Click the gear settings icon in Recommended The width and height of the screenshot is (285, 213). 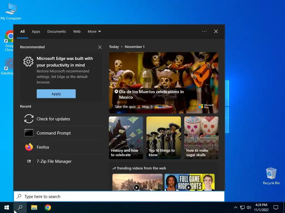click(x=28, y=62)
